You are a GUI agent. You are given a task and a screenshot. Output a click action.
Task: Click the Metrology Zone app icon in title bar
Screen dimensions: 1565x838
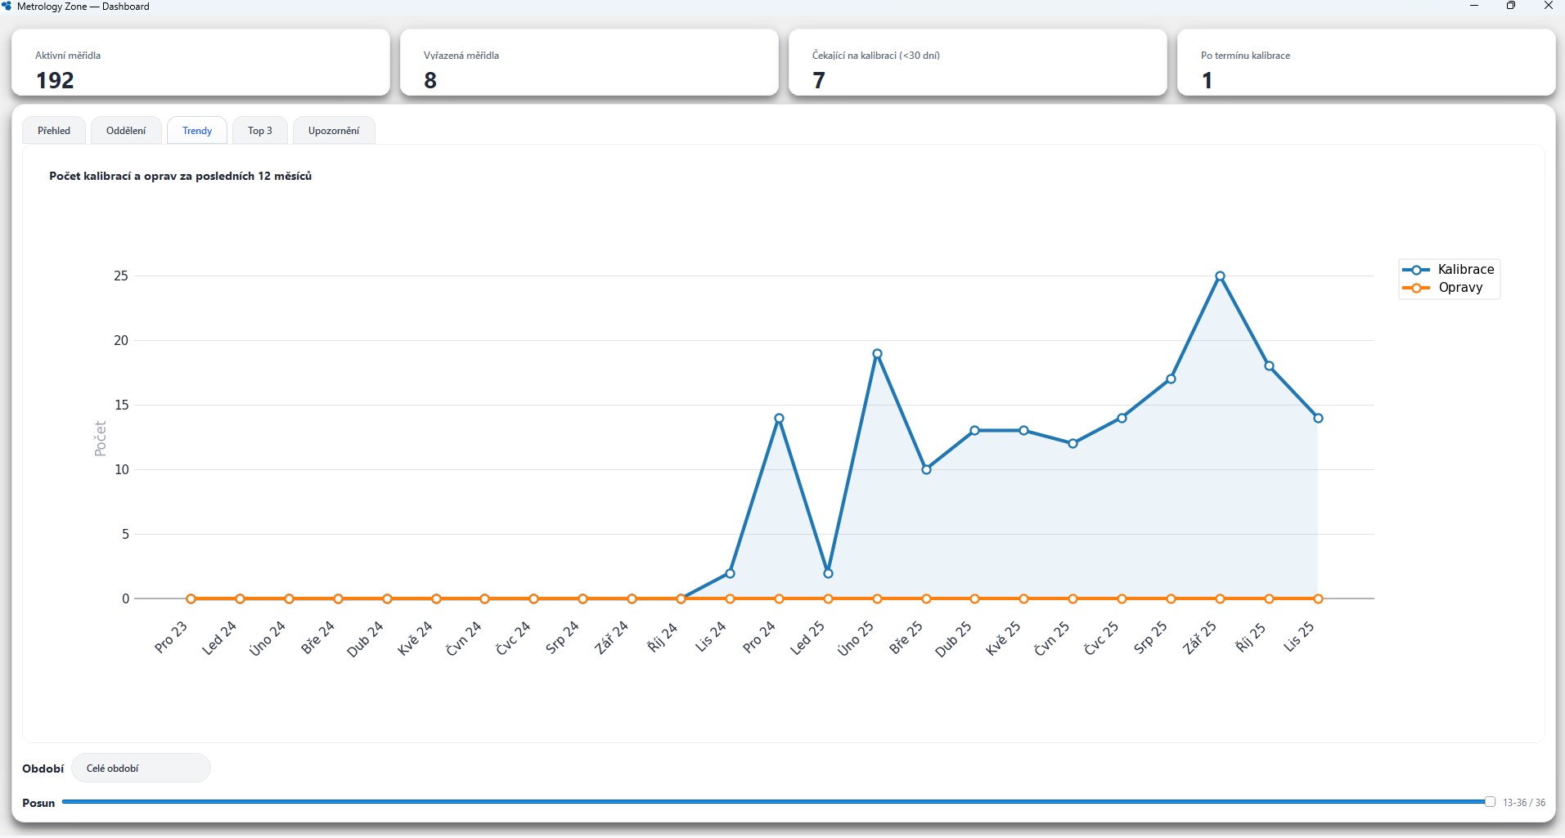pos(7,7)
